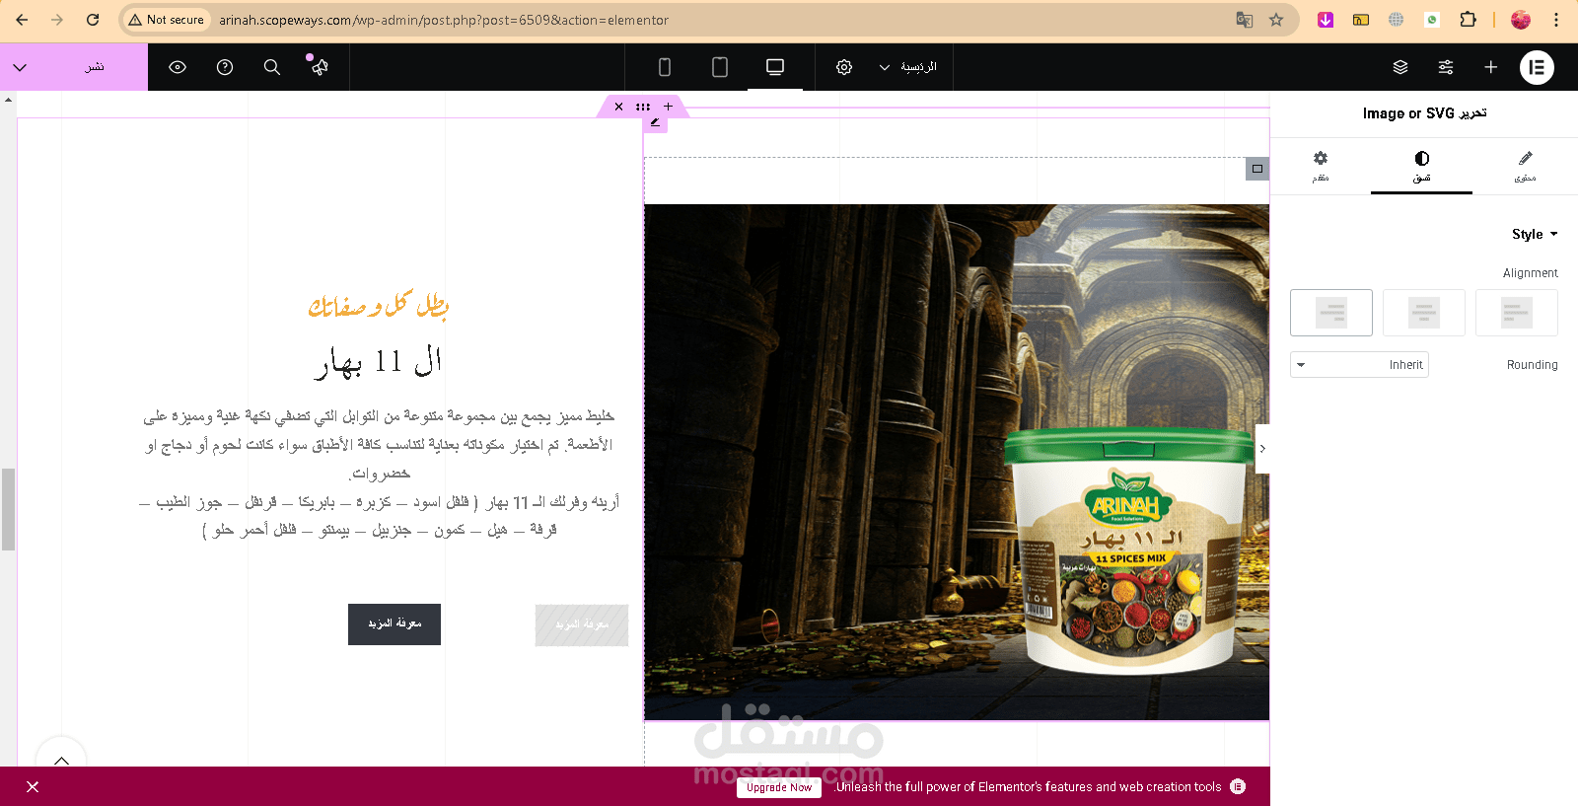The image size is (1578, 806).
Task: Go forward with browser forward arrow
Action: pos(57,20)
